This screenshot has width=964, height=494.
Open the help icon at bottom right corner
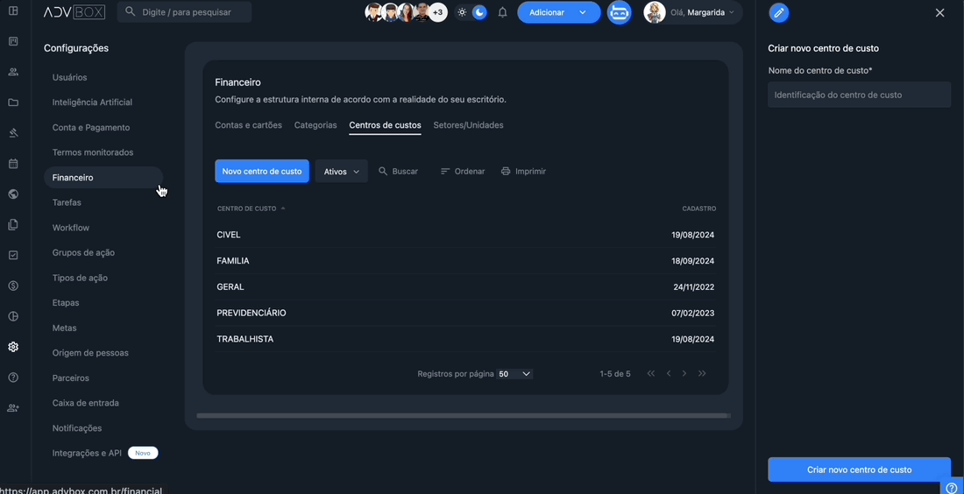[952, 488]
